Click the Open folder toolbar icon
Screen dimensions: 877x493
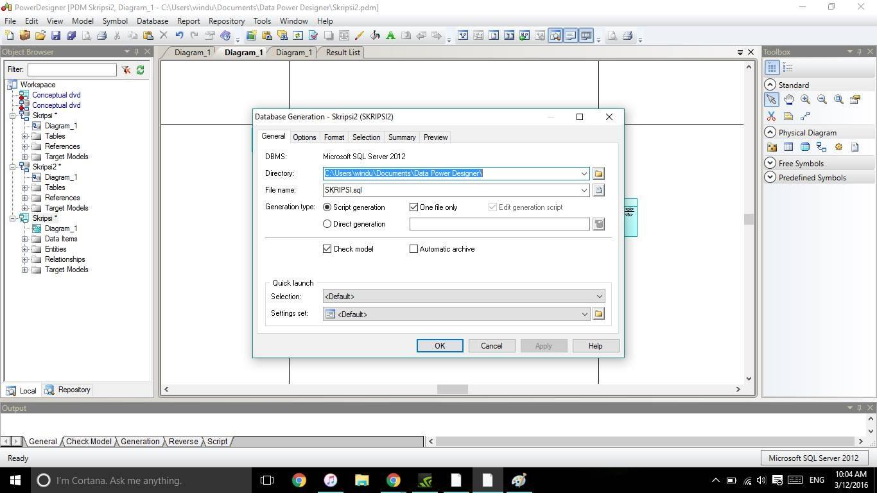(40, 36)
